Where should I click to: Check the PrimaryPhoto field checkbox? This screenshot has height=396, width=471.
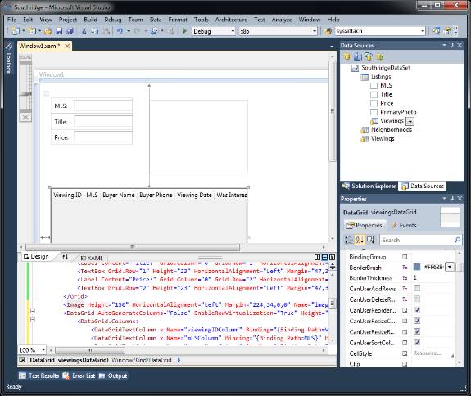click(374, 112)
